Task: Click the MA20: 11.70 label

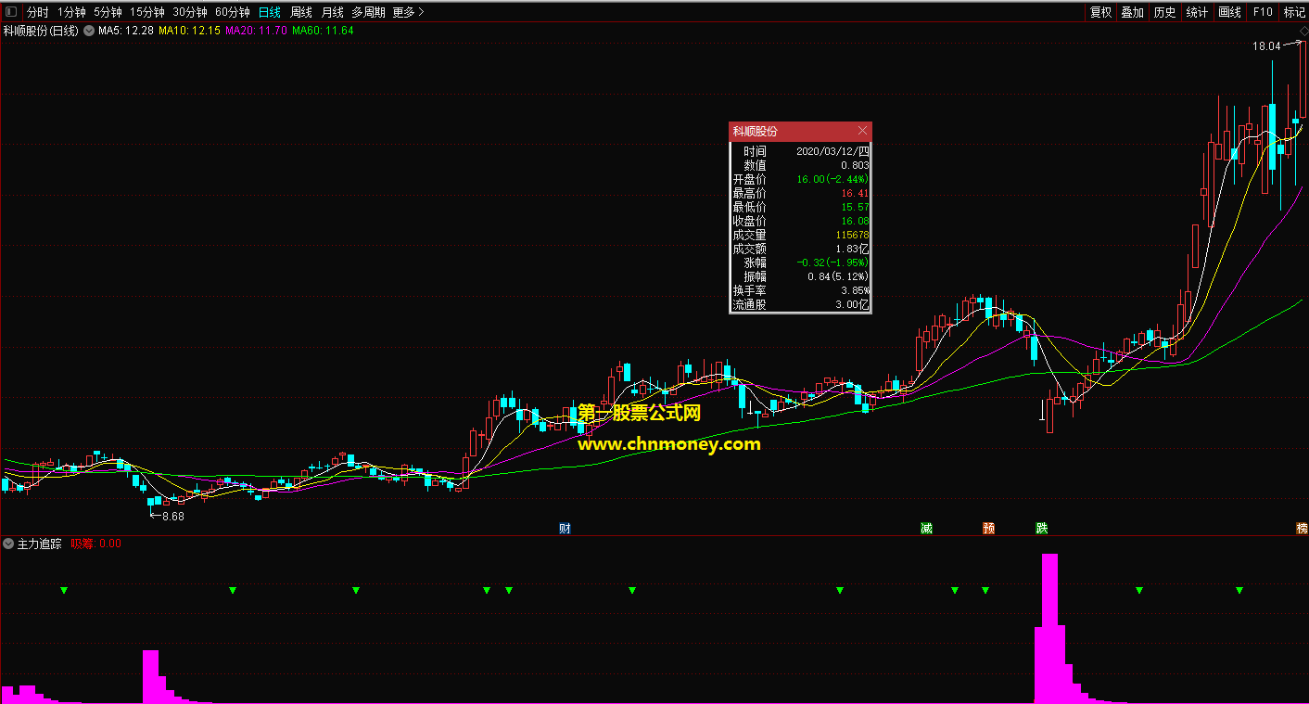Action: point(256,31)
